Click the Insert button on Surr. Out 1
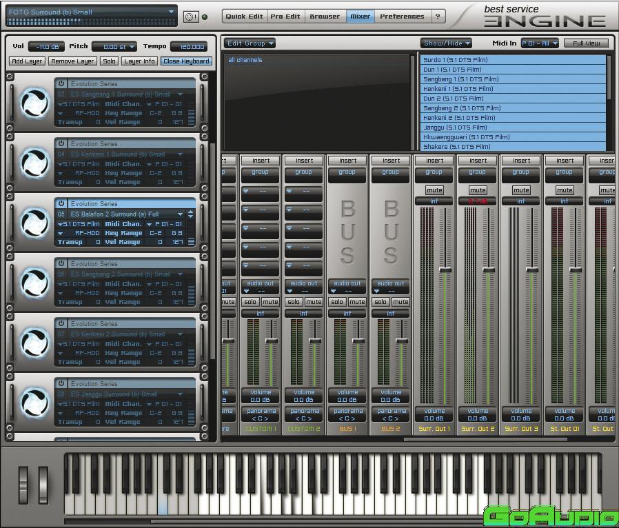Screen dimensions: 619x528 (434, 161)
